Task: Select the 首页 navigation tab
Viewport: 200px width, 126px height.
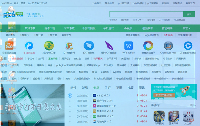Action: click(11, 28)
